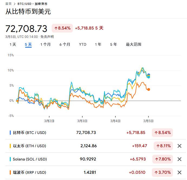
Task: Click the blue BTC endpoint dot on chart
Action: click(149, 75)
